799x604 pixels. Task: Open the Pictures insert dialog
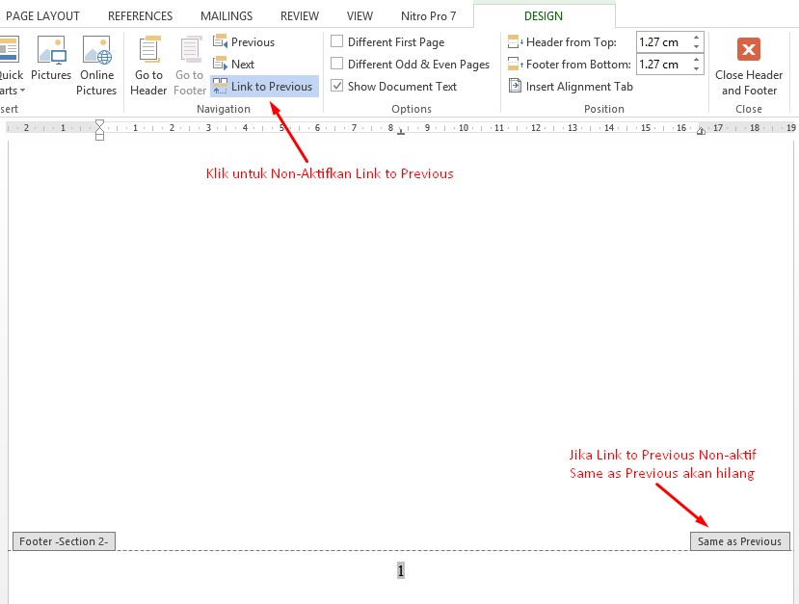51,58
